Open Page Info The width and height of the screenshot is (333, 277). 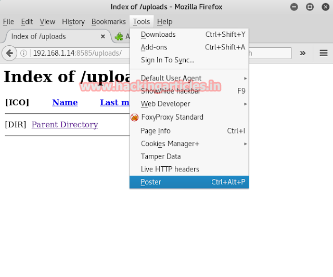(x=189, y=131)
